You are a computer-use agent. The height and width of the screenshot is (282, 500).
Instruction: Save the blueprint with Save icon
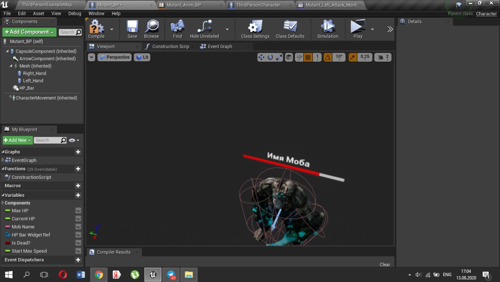pos(132,29)
